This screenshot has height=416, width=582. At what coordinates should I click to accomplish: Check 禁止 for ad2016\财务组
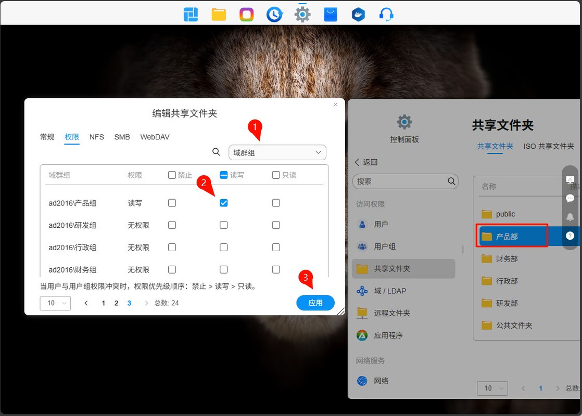[172, 269]
